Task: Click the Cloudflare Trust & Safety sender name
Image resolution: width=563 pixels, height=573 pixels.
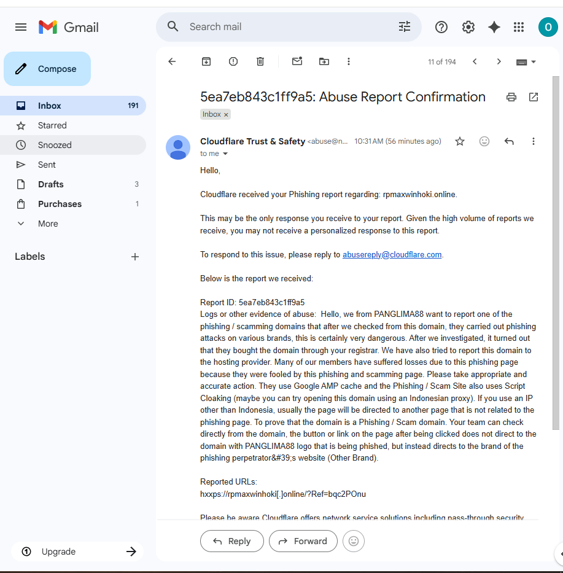Action: pos(252,141)
